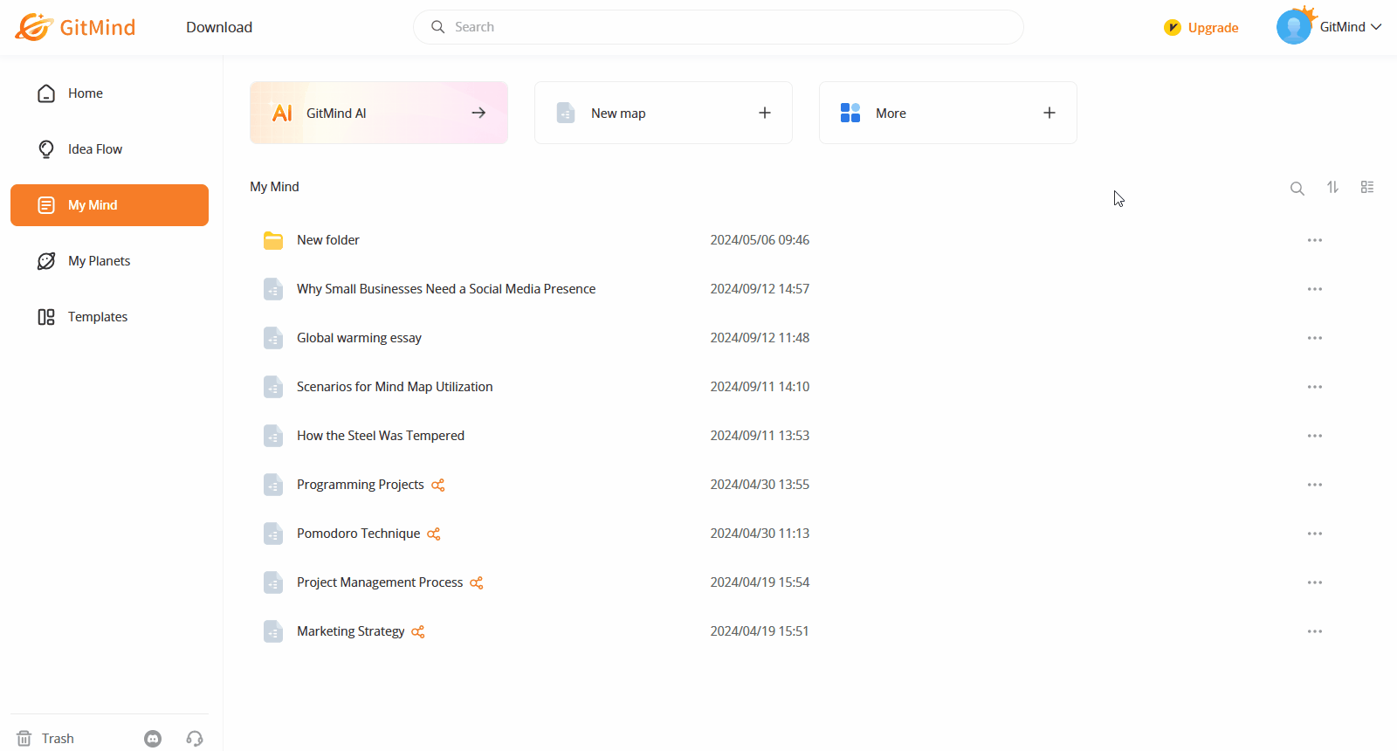Screen dimensions: 1397x751
Task: Click the GitMind logo
Action: click(x=76, y=27)
